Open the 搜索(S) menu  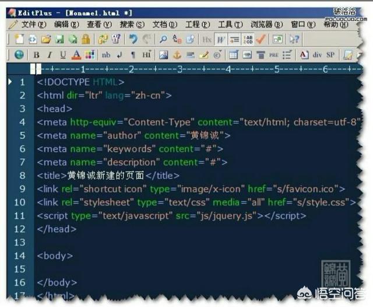(x=132, y=25)
